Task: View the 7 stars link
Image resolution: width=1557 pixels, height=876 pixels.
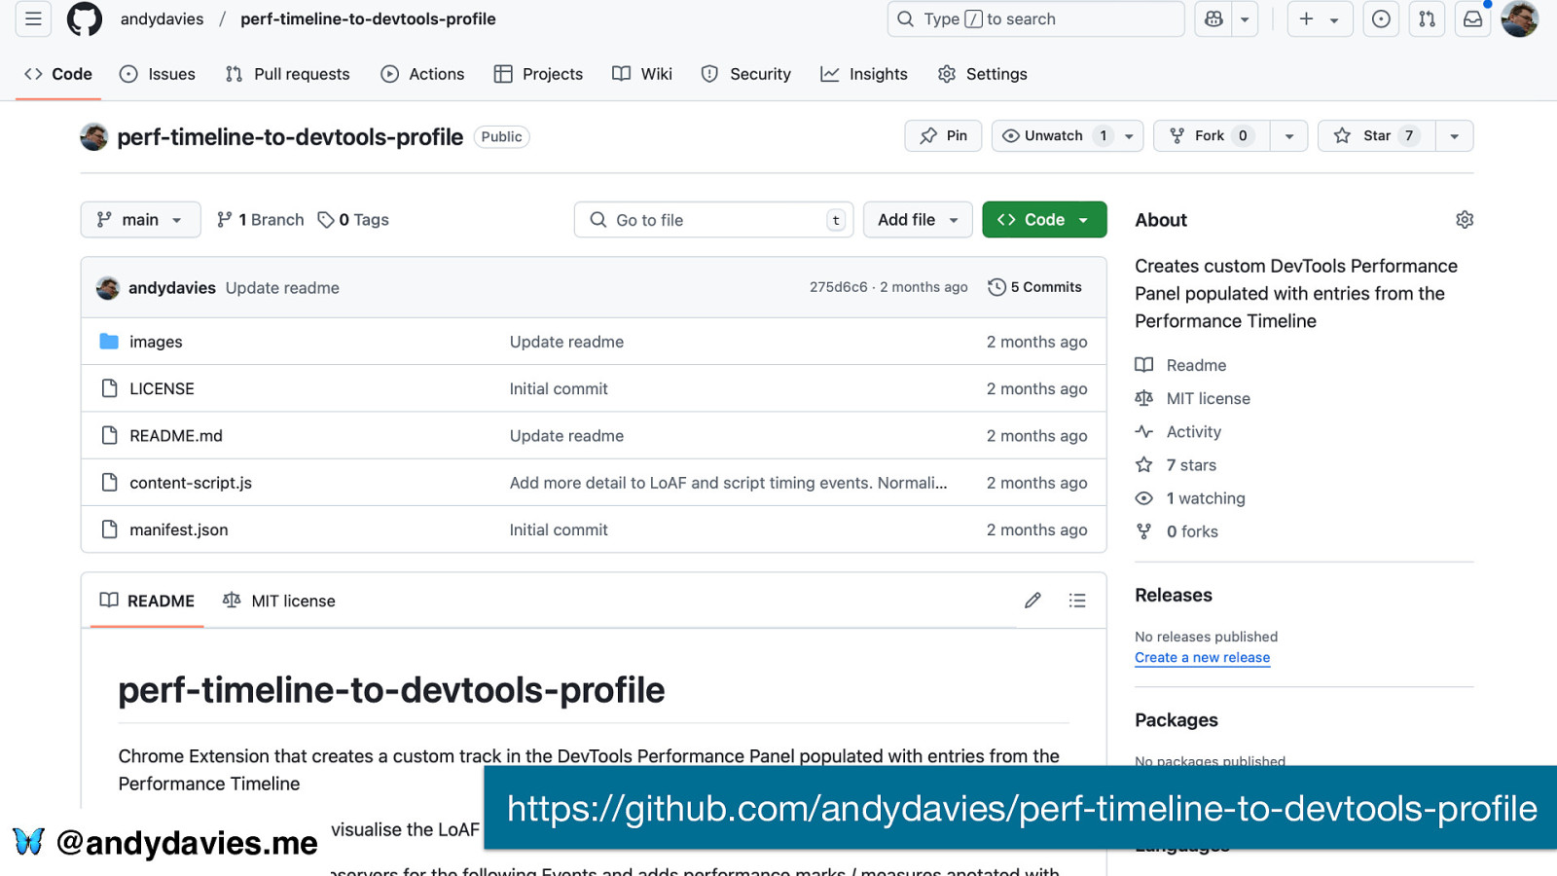Action: [1177, 465]
